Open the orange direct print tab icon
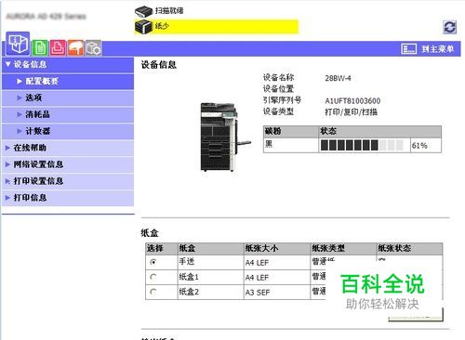 click(x=75, y=48)
